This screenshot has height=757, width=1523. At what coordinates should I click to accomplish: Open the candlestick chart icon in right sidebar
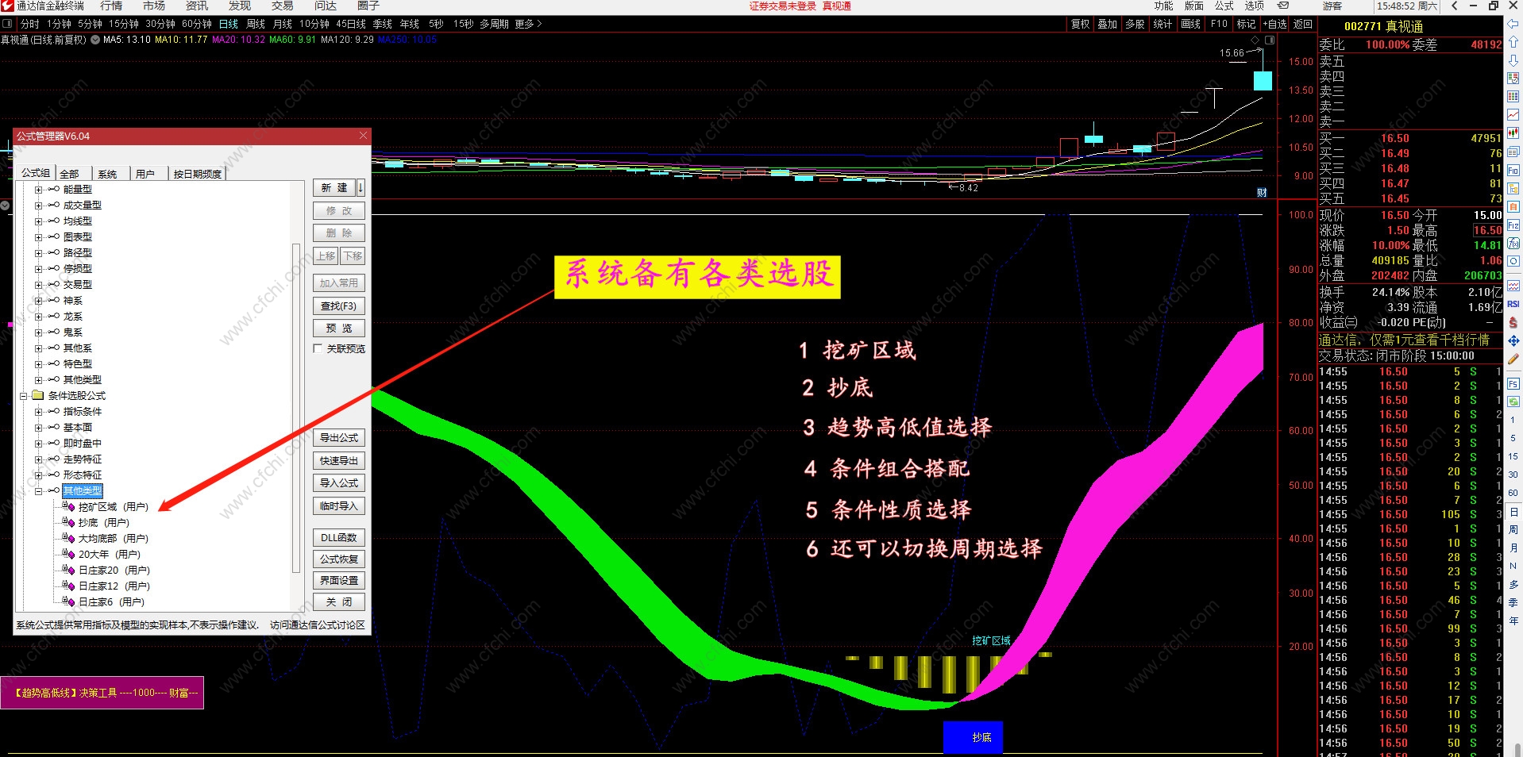(1513, 133)
